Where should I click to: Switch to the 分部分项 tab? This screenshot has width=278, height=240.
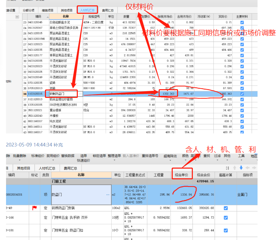(29, 10)
